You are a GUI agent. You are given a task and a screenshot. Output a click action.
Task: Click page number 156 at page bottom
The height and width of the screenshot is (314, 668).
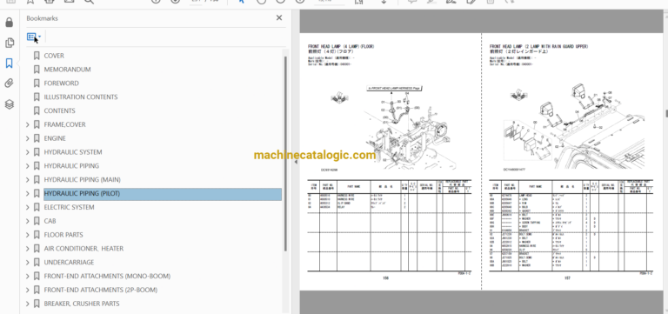386,278
